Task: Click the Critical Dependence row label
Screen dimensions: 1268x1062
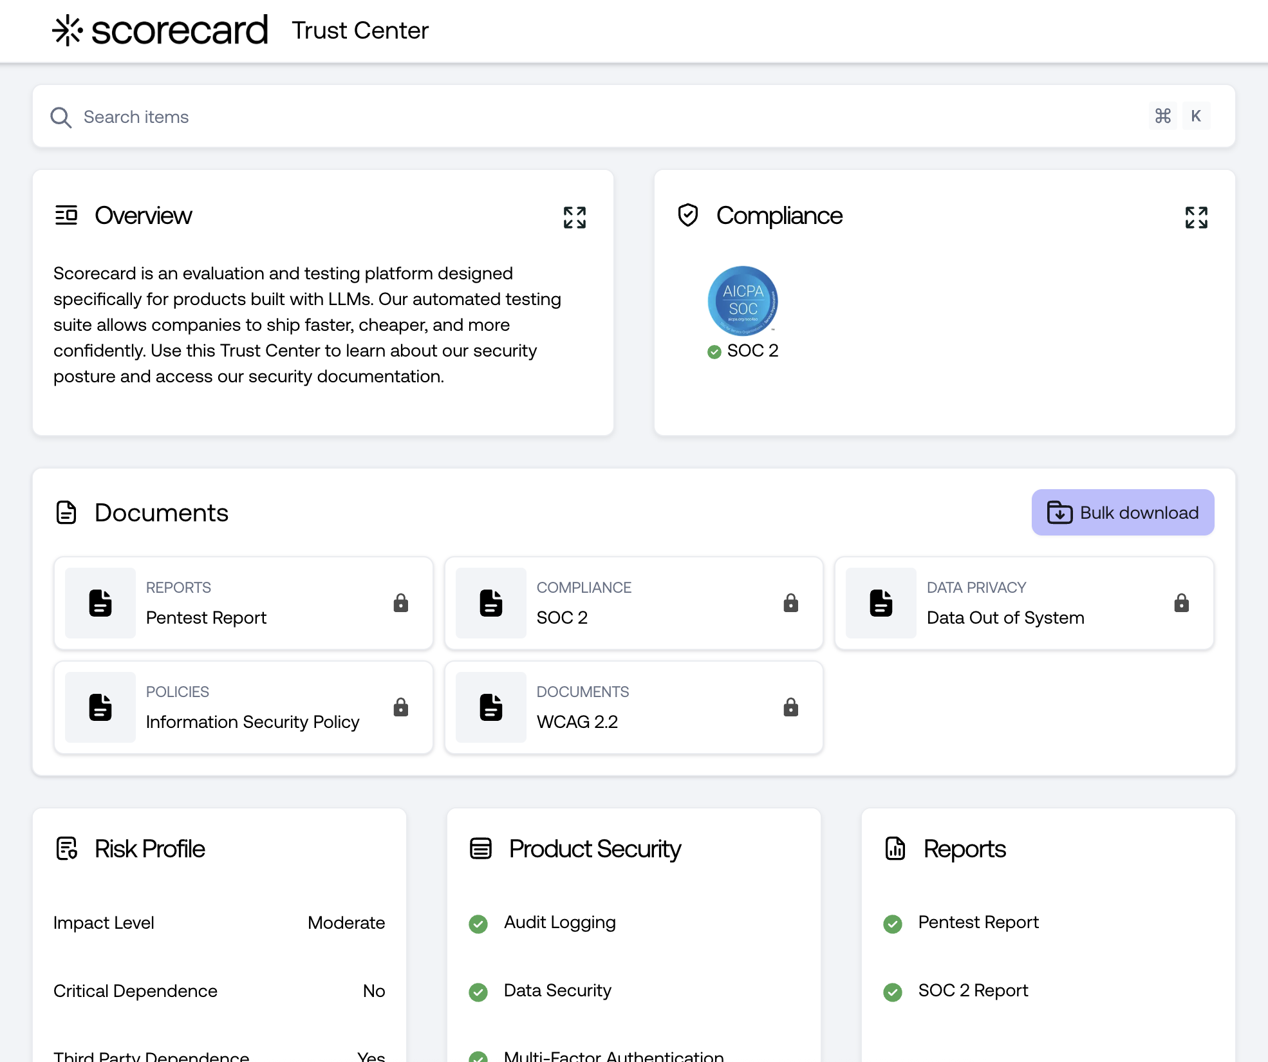Action: (x=135, y=991)
